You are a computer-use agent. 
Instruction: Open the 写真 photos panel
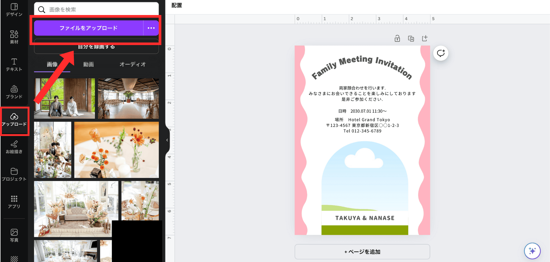(14, 235)
